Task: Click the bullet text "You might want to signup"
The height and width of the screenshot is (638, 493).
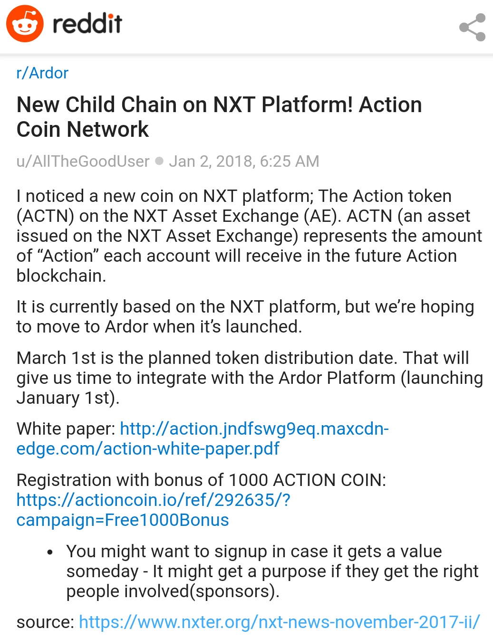Action: [x=271, y=571]
